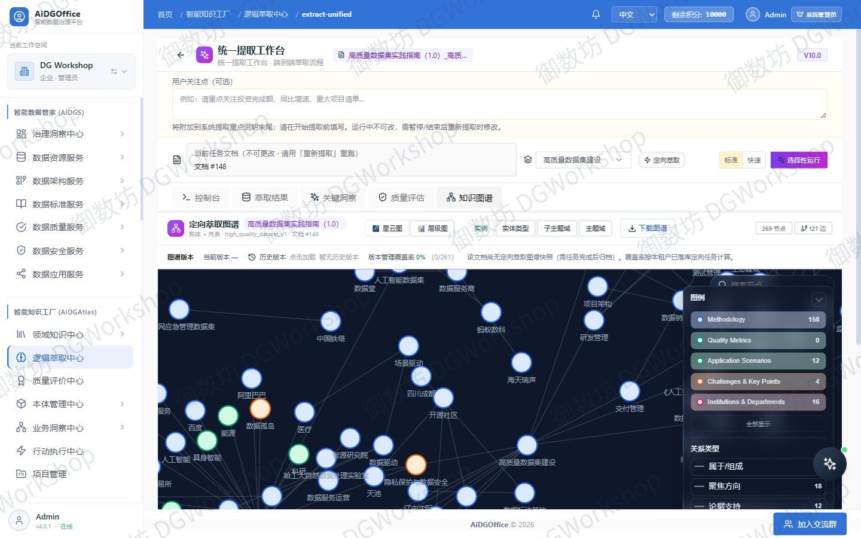Click the 历史版本 clock icon
Viewport: 861px width, 538px height.
pyautogui.click(x=252, y=257)
